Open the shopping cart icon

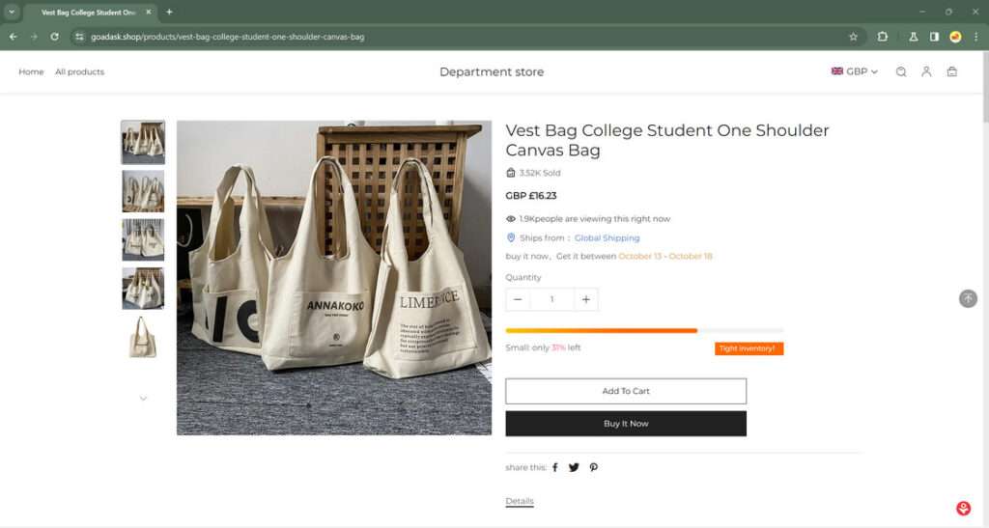pyautogui.click(x=952, y=71)
